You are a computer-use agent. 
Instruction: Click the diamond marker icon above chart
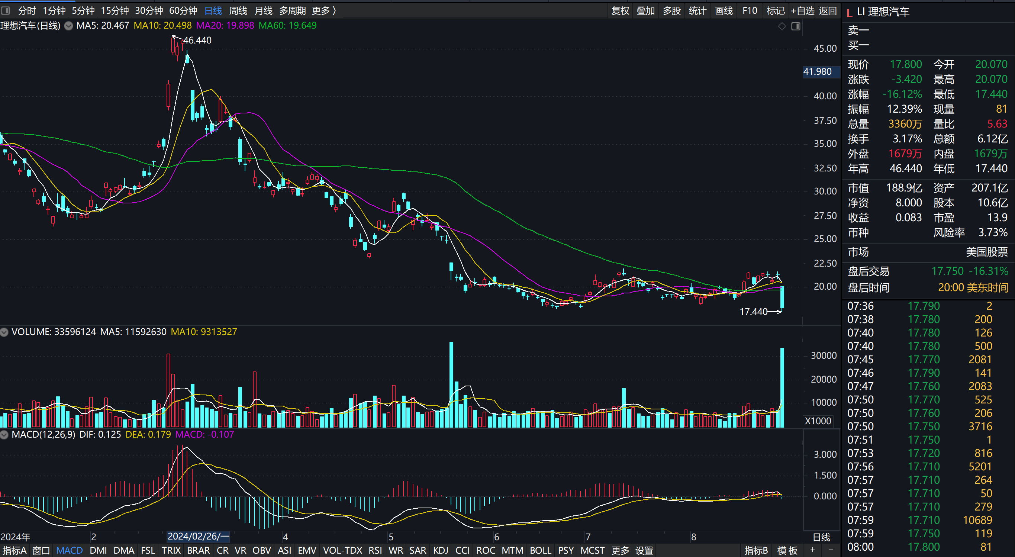pos(782,26)
